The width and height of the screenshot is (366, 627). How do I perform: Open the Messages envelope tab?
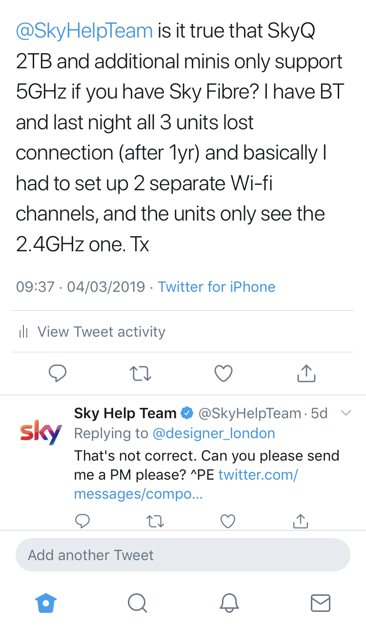point(320,603)
